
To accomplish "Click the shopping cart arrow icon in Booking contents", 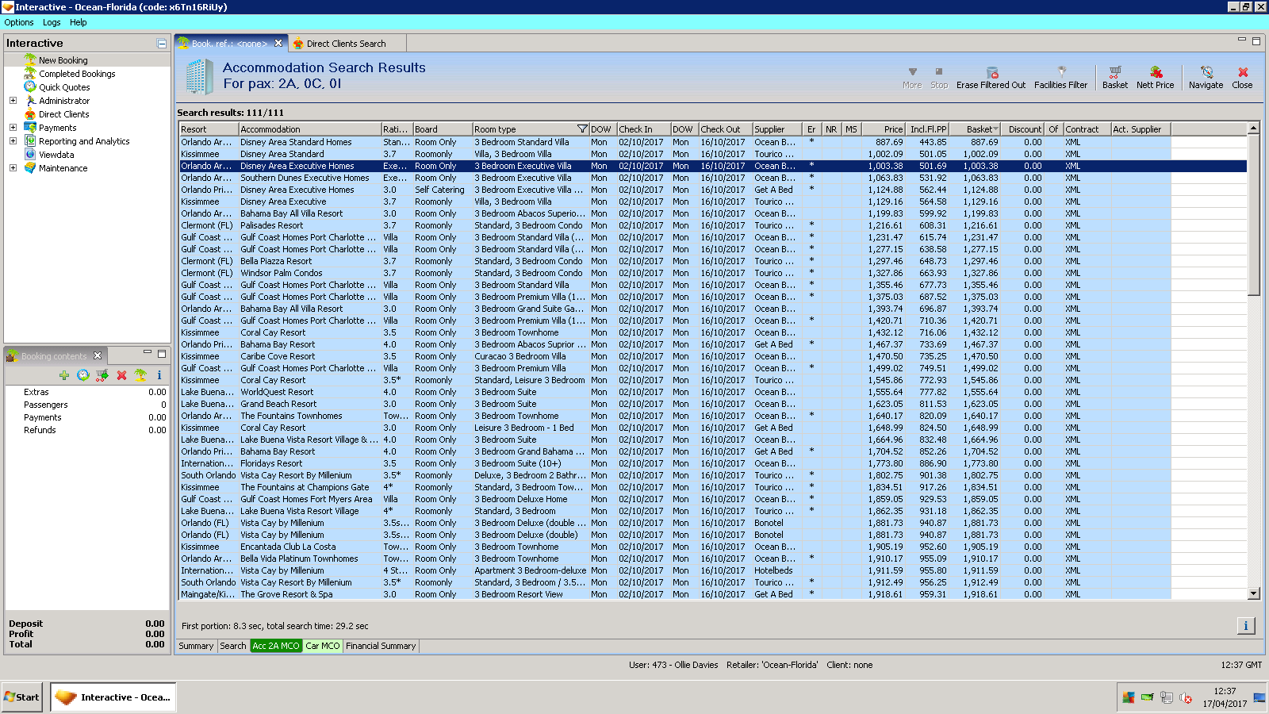I will coord(102,375).
